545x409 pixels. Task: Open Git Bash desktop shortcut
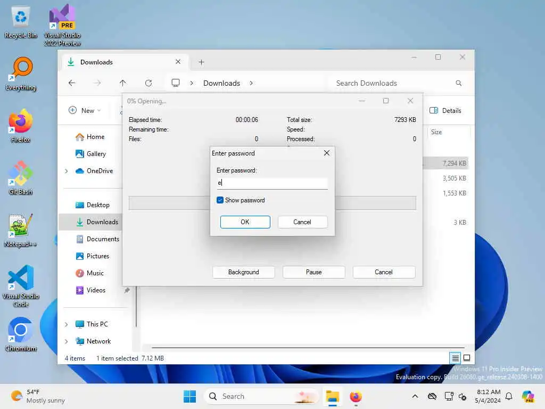click(x=21, y=178)
